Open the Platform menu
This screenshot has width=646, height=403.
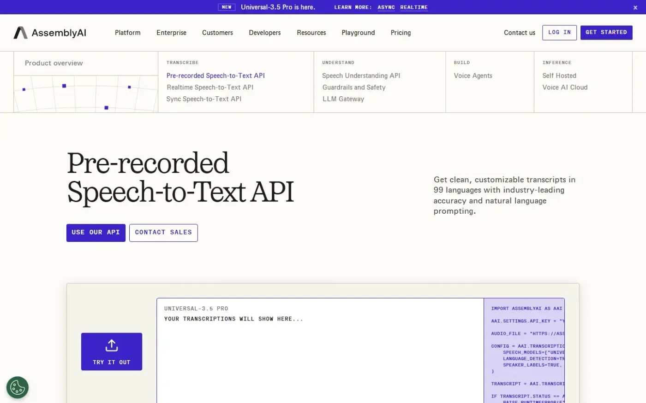(x=128, y=33)
